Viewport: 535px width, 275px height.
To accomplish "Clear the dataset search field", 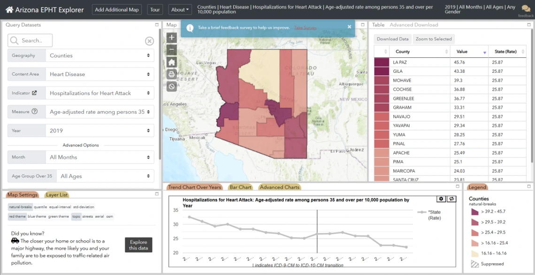I will tap(149, 41).
